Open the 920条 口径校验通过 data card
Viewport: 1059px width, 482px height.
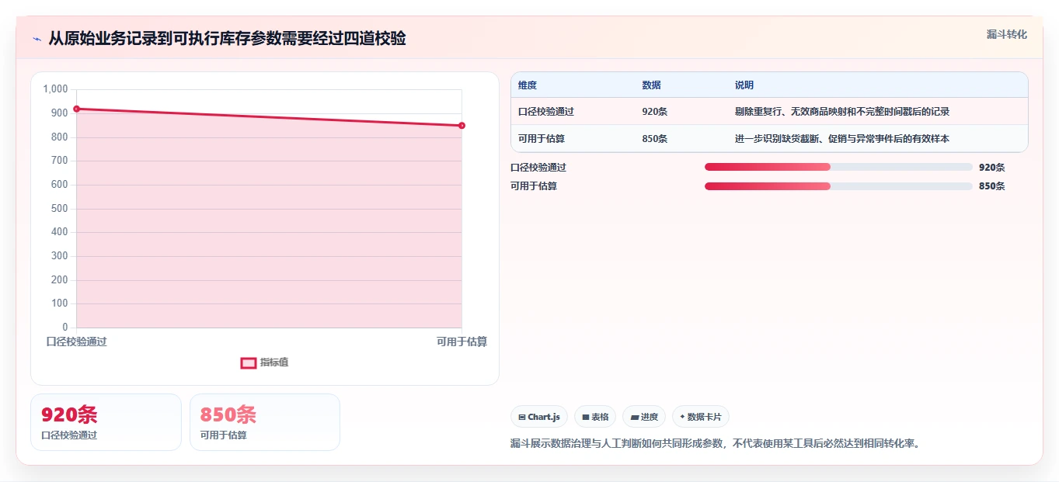pyautogui.click(x=106, y=422)
